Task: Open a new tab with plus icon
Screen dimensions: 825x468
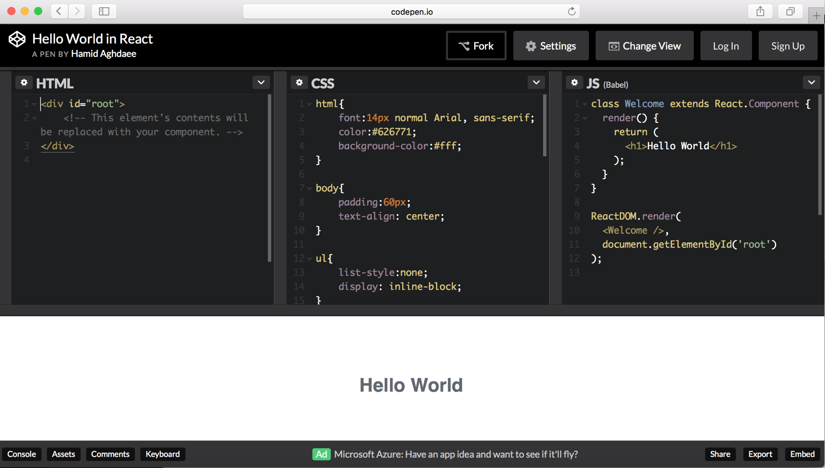Action: coord(816,16)
